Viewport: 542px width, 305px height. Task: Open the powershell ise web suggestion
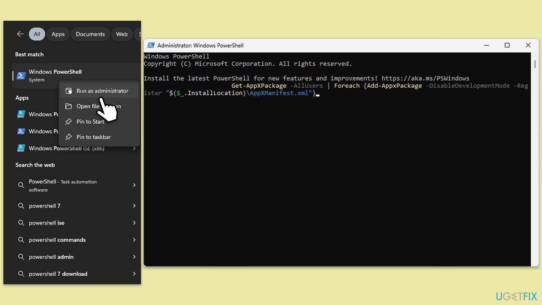coord(47,223)
